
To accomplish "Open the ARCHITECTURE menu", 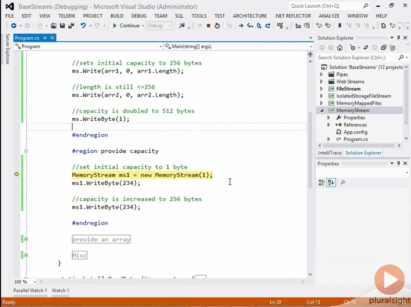I will click(250, 16).
